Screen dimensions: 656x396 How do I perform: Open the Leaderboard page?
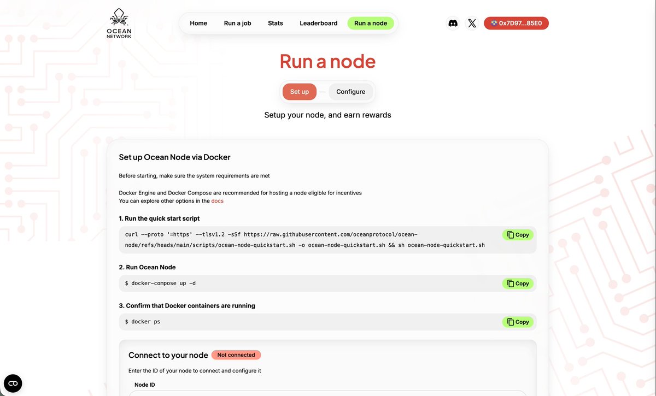point(319,23)
